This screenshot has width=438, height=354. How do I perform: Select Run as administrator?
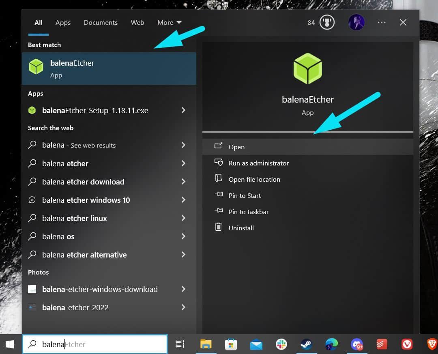coord(258,163)
